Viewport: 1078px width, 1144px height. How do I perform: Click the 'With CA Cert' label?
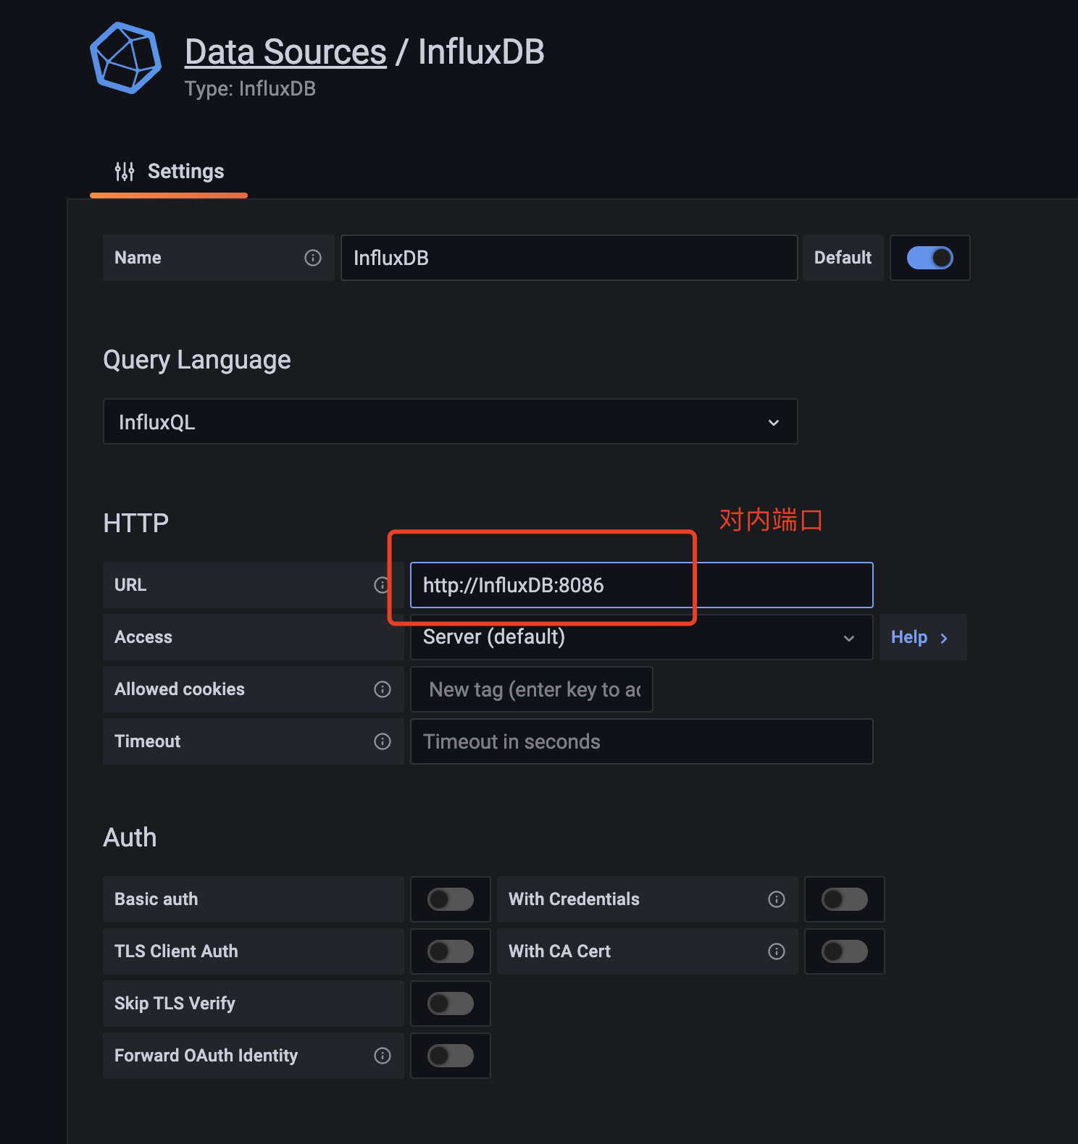[560, 951]
